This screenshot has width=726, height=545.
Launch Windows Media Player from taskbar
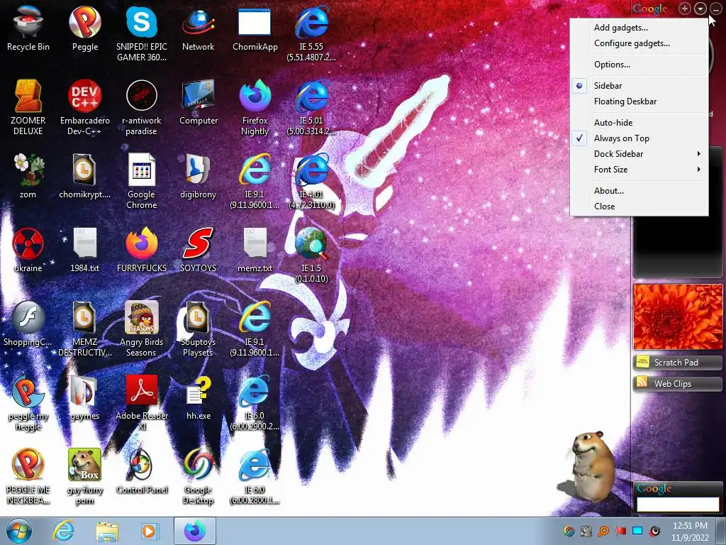click(149, 531)
